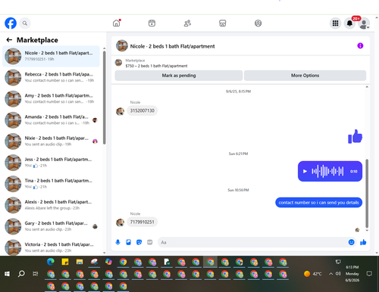The image size is (379, 292).
Task: Open Microsoft Edge from taskbar
Action: (x=51, y=262)
